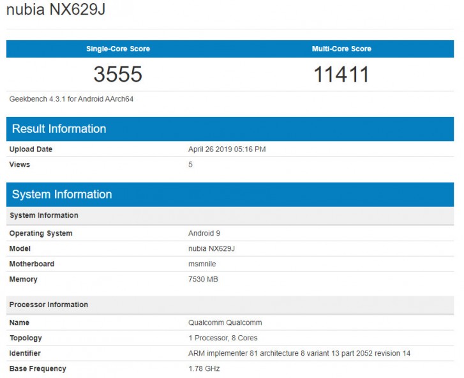Select the Upload Date row label

31,149
